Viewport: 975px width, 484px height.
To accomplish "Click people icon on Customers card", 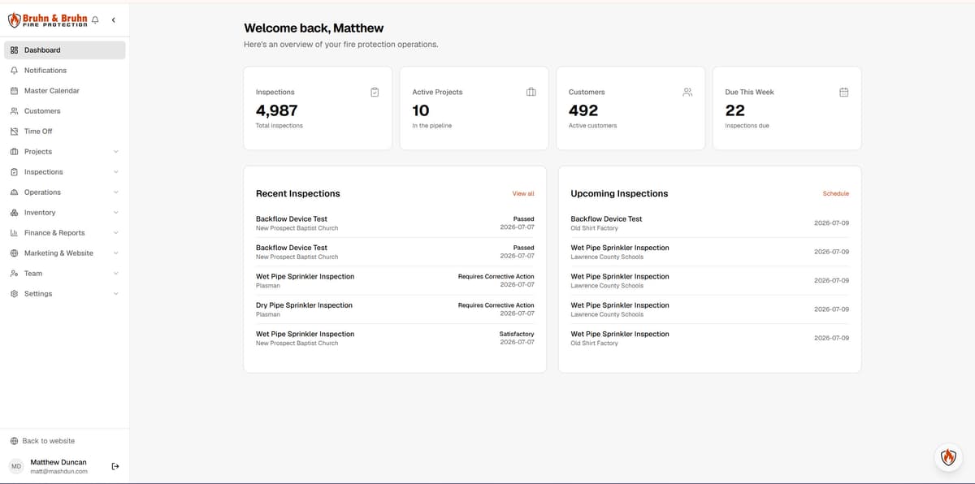I will click(687, 92).
